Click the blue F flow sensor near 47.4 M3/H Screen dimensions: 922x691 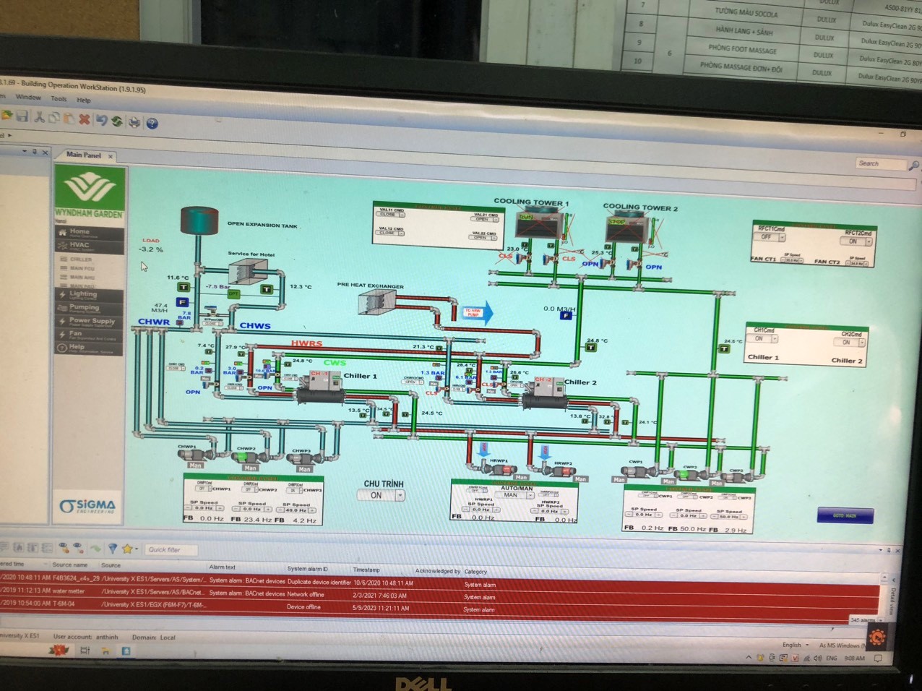coord(182,302)
